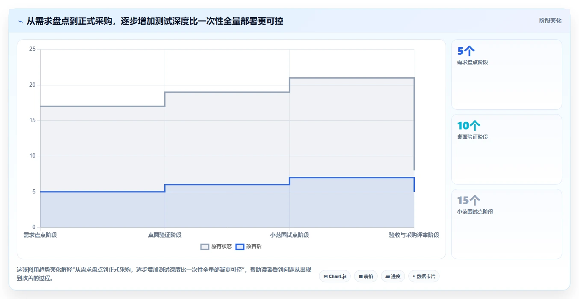Select the 5个 需求盘点阶段 card
Image resolution: width=579 pixels, height=299 pixels.
(x=507, y=75)
